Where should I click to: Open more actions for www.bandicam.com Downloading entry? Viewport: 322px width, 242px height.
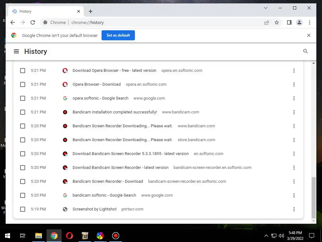coord(294,126)
